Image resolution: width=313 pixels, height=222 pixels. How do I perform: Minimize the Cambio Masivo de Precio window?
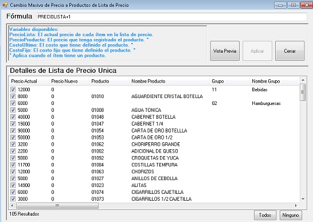280,5
